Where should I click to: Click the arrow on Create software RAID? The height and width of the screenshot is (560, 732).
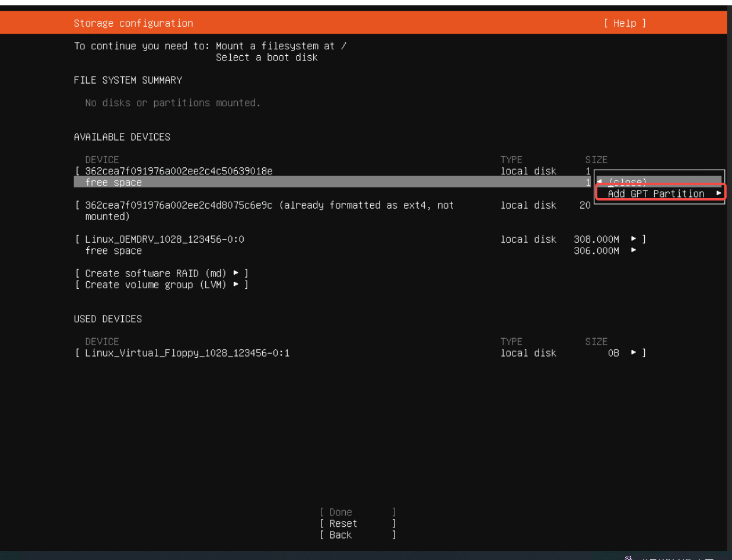236,273
